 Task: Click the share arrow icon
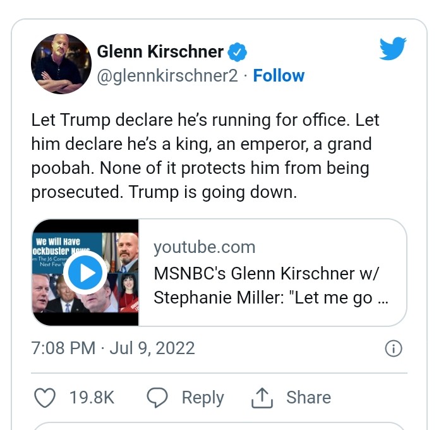(x=261, y=397)
